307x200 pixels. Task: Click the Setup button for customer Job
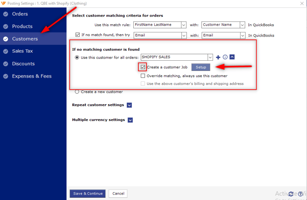click(201, 67)
